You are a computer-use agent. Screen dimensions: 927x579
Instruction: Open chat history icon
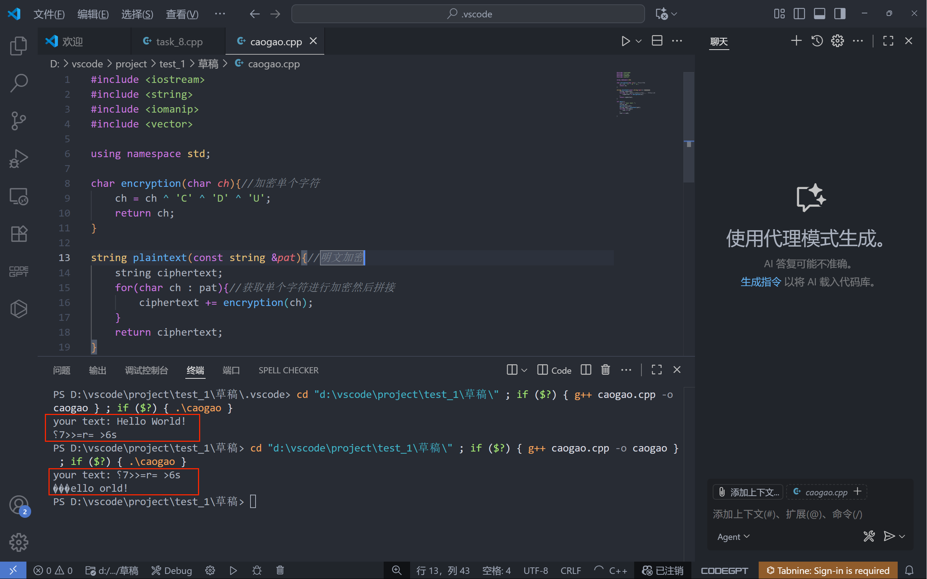[x=817, y=41]
